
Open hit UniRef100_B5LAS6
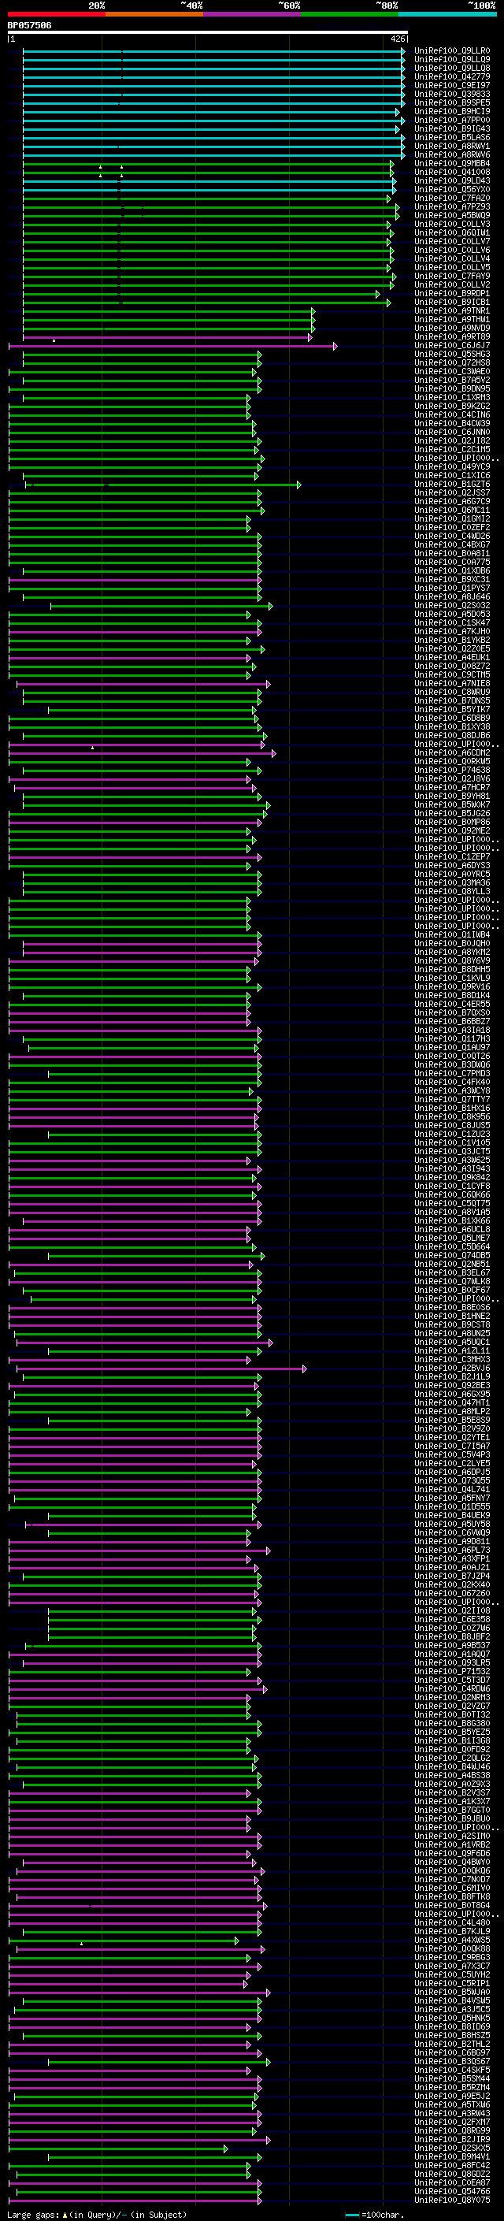click(x=452, y=138)
